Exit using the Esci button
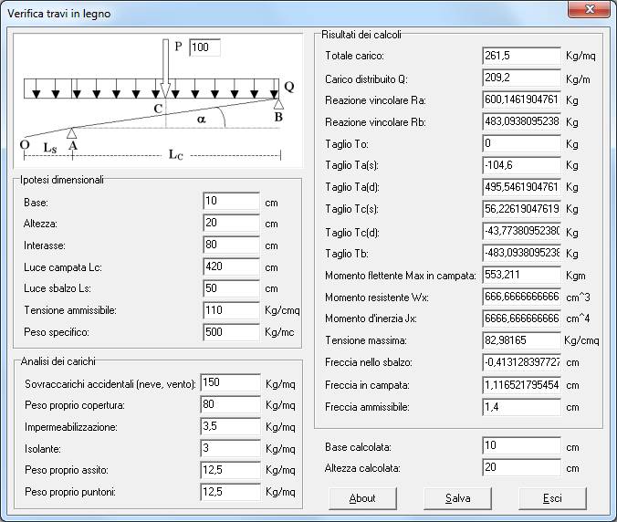617x522 pixels. (x=552, y=498)
